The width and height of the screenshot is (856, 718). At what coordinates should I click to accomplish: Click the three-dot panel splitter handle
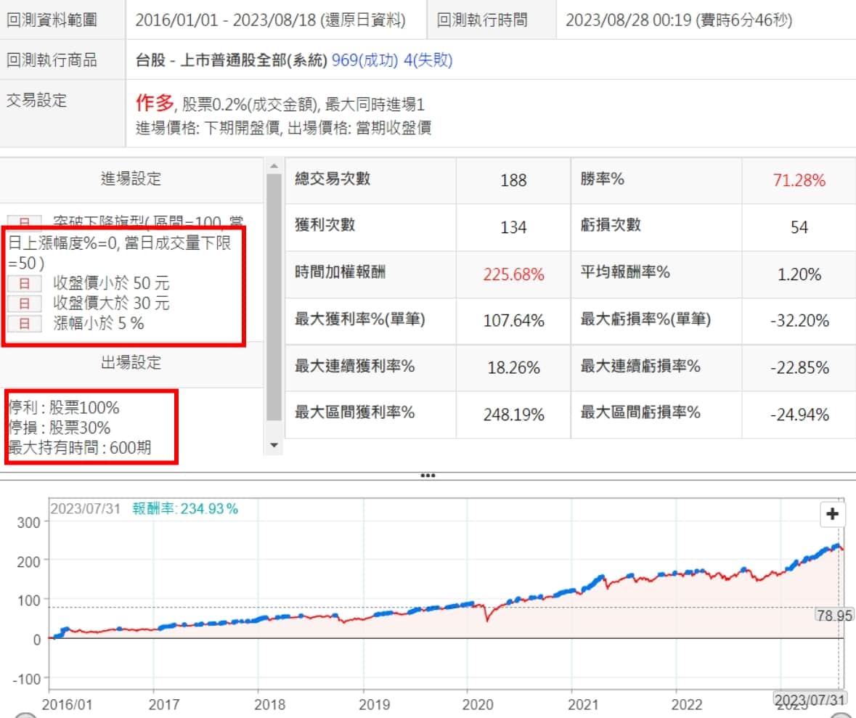(428, 476)
